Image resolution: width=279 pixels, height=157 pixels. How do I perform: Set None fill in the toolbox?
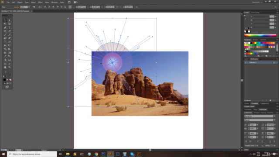(x=10, y=80)
